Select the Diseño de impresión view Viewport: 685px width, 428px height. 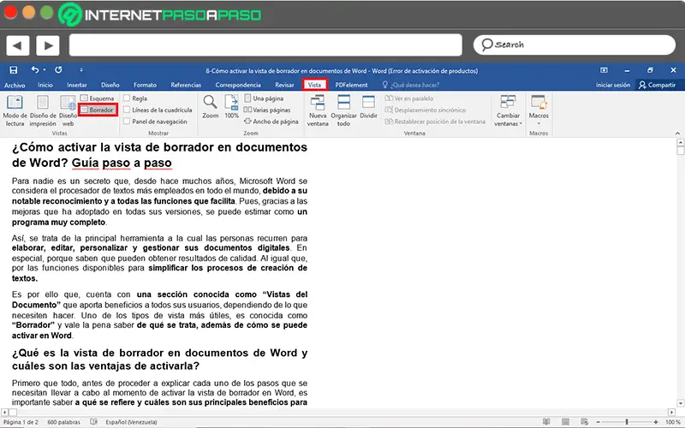coord(43,110)
